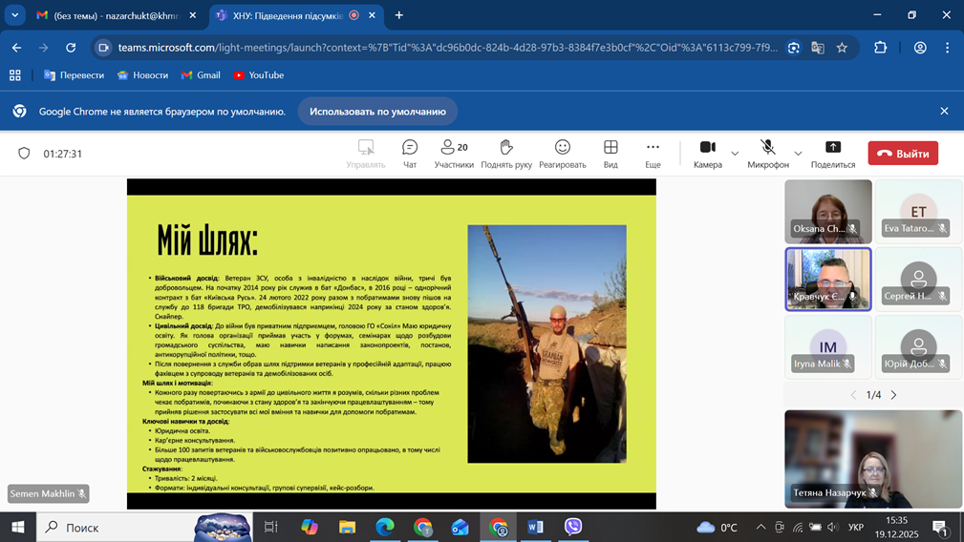Click the Share screen icon
The width and height of the screenshot is (964, 542).
[x=833, y=153]
